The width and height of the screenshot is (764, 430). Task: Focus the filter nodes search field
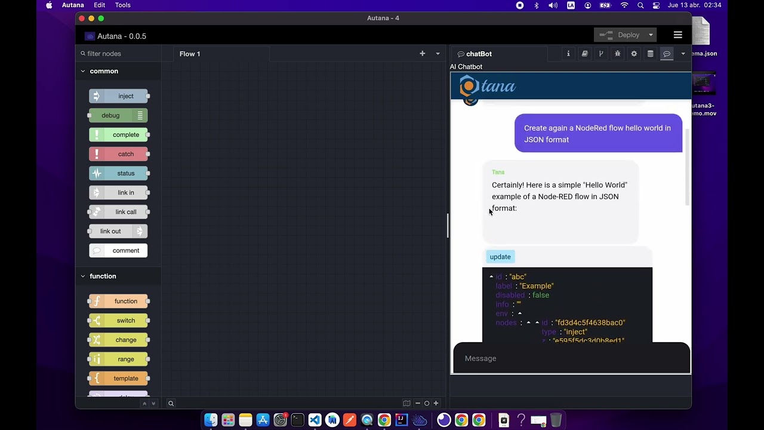point(118,54)
